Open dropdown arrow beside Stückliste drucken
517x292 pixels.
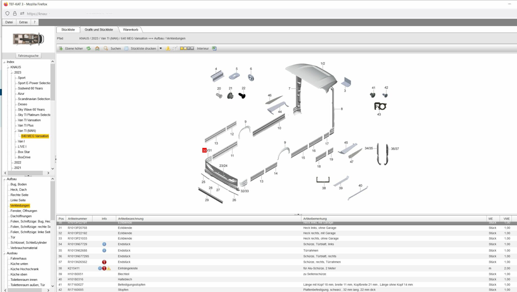161,48
